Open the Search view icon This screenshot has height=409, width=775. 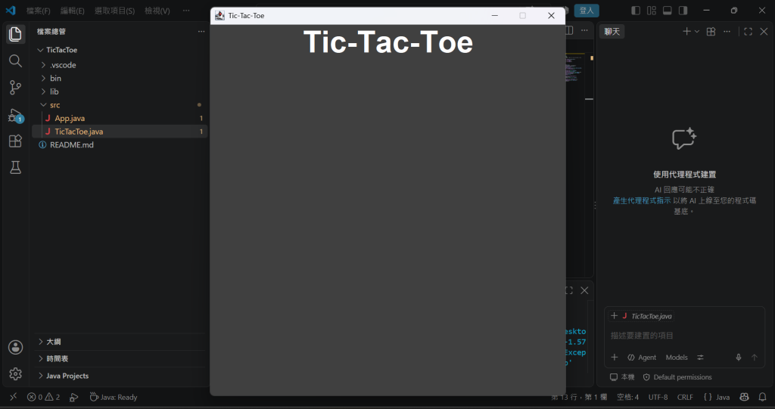click(x=15, y=60)
